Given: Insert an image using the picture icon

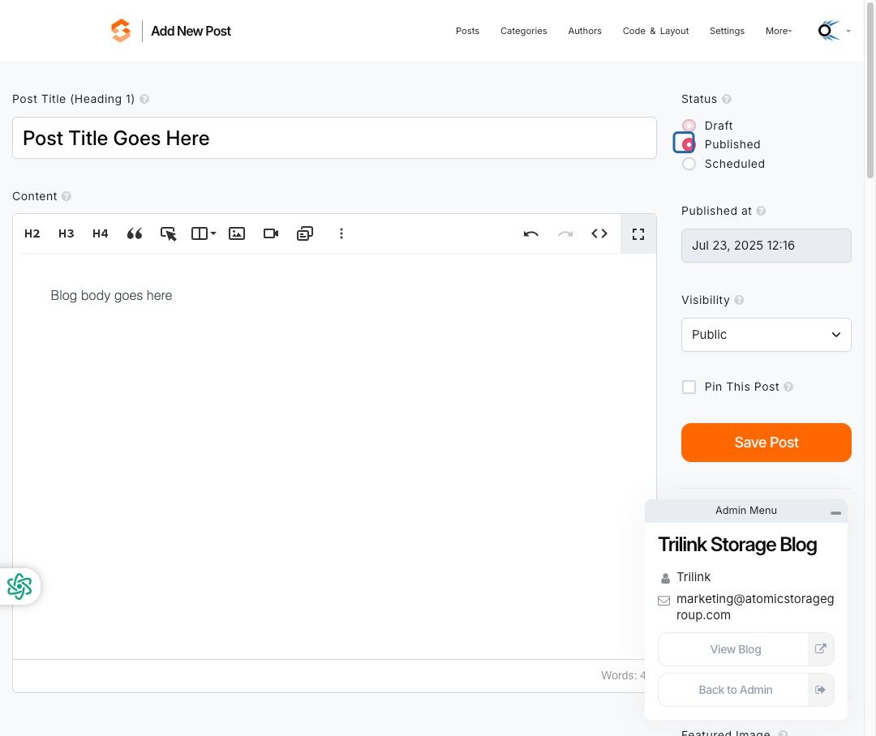Looking at the screenshot, I should [237, 233].
